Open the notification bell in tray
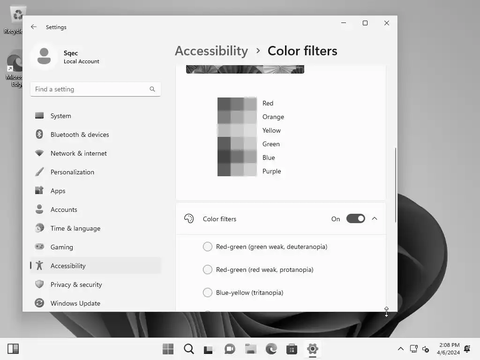 pos(467,349)
